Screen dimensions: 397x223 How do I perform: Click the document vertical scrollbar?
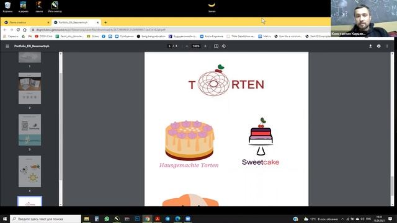[x=392, y=186]
